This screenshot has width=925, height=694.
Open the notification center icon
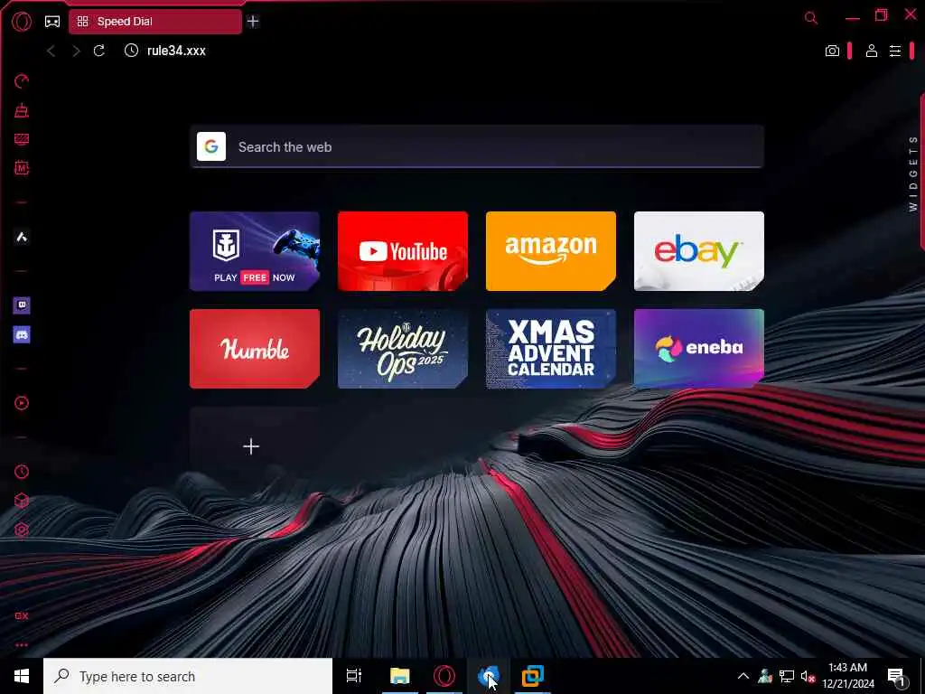coord(897,676)
